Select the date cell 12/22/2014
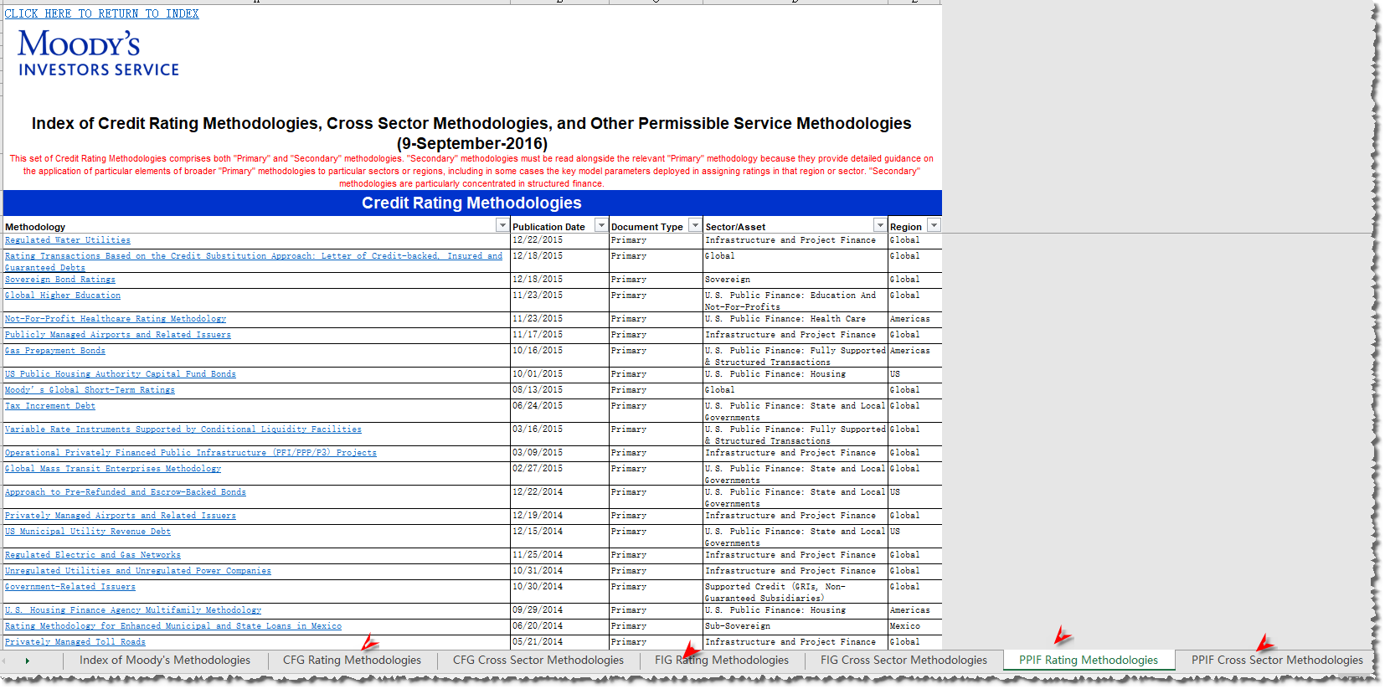1385x689 pixels. (x=559, y=497)
